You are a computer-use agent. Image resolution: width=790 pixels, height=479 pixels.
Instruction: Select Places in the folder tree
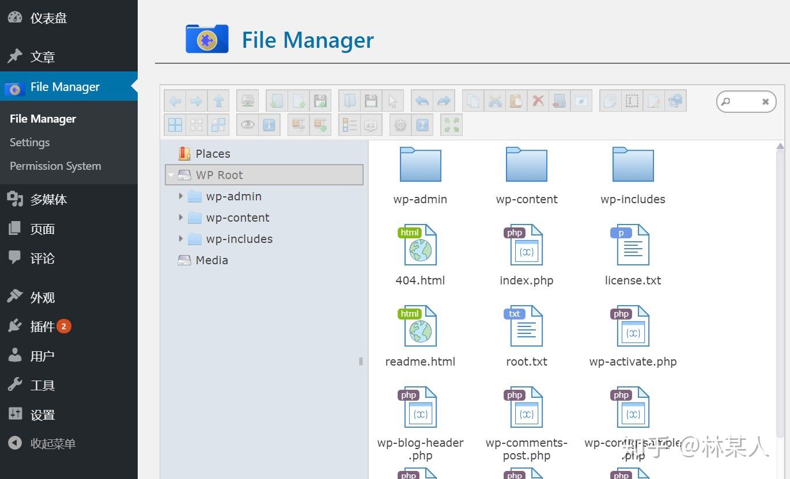click(213, 154)
